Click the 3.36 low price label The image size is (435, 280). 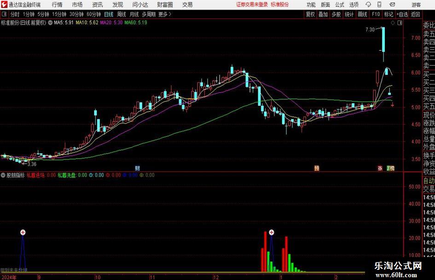click(32, 164)
